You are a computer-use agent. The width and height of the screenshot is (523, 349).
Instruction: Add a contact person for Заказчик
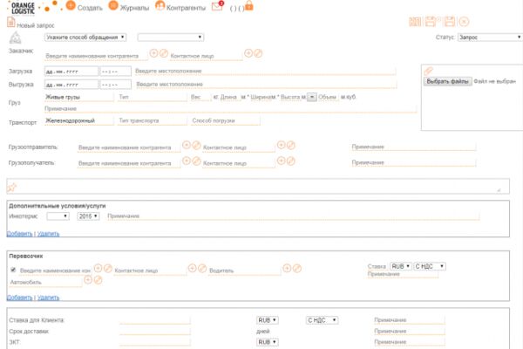pyautogui.click(x=248, y=53)
